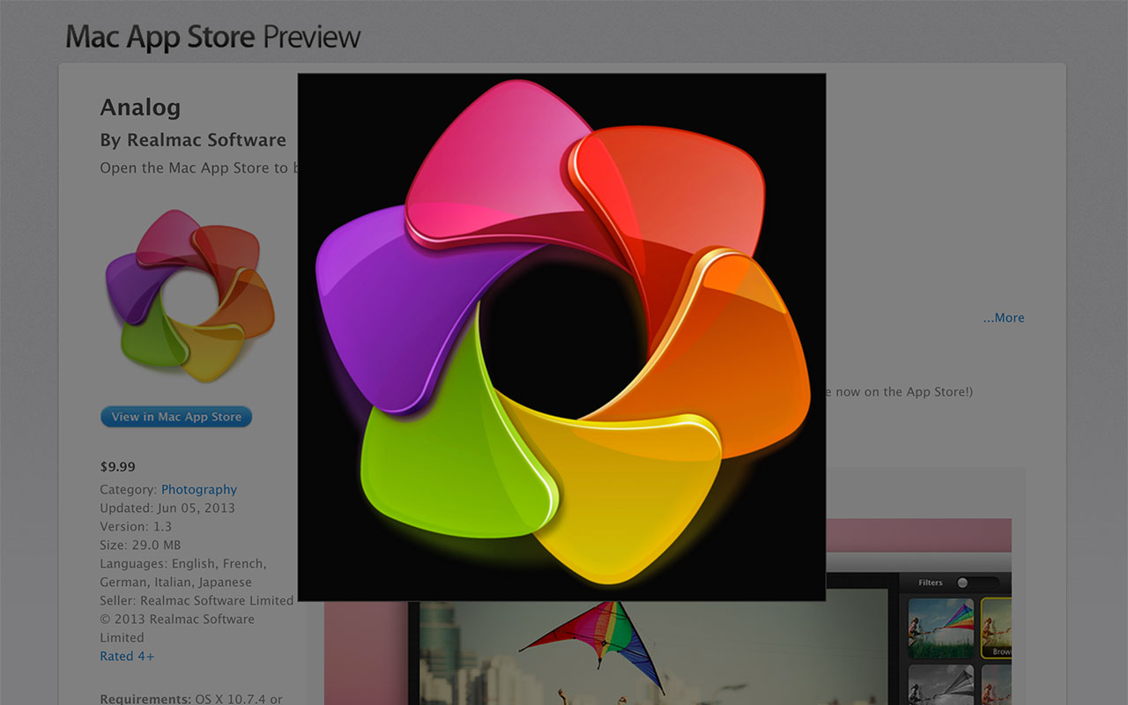Click the $9.99 price text

118,467
